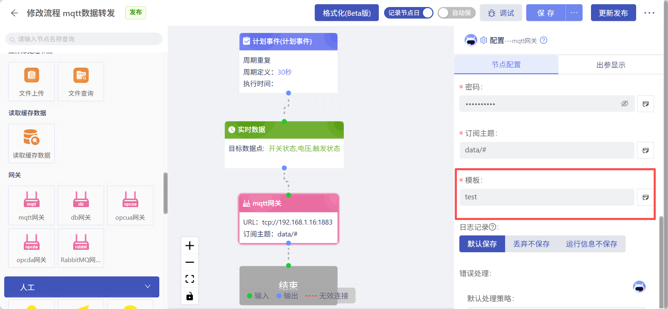
Task: Open the 配置 settings gear icon
Action: pyautogui.click(x=483, y=40)
